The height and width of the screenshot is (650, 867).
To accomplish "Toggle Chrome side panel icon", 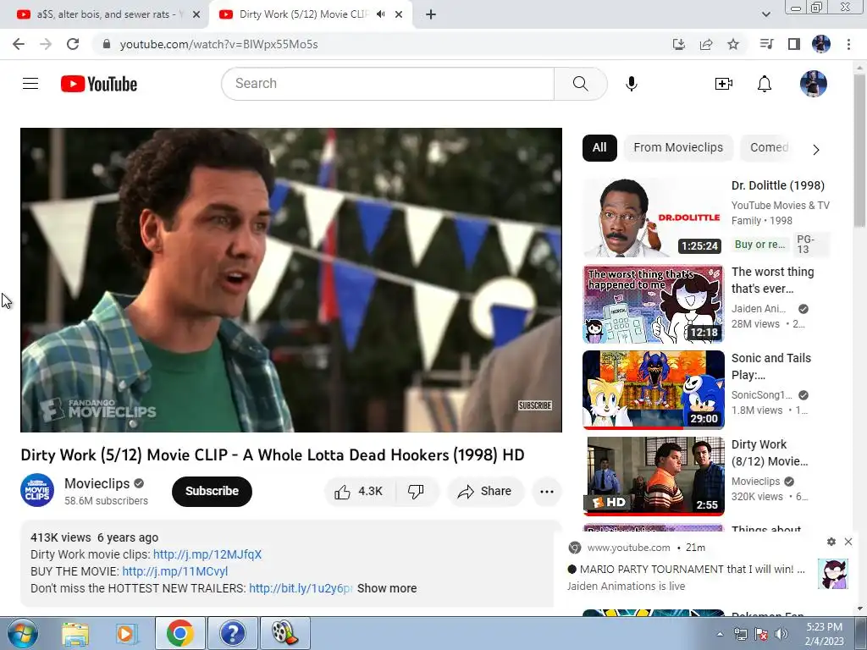I will pyautogui.click(x=794, y=44).
